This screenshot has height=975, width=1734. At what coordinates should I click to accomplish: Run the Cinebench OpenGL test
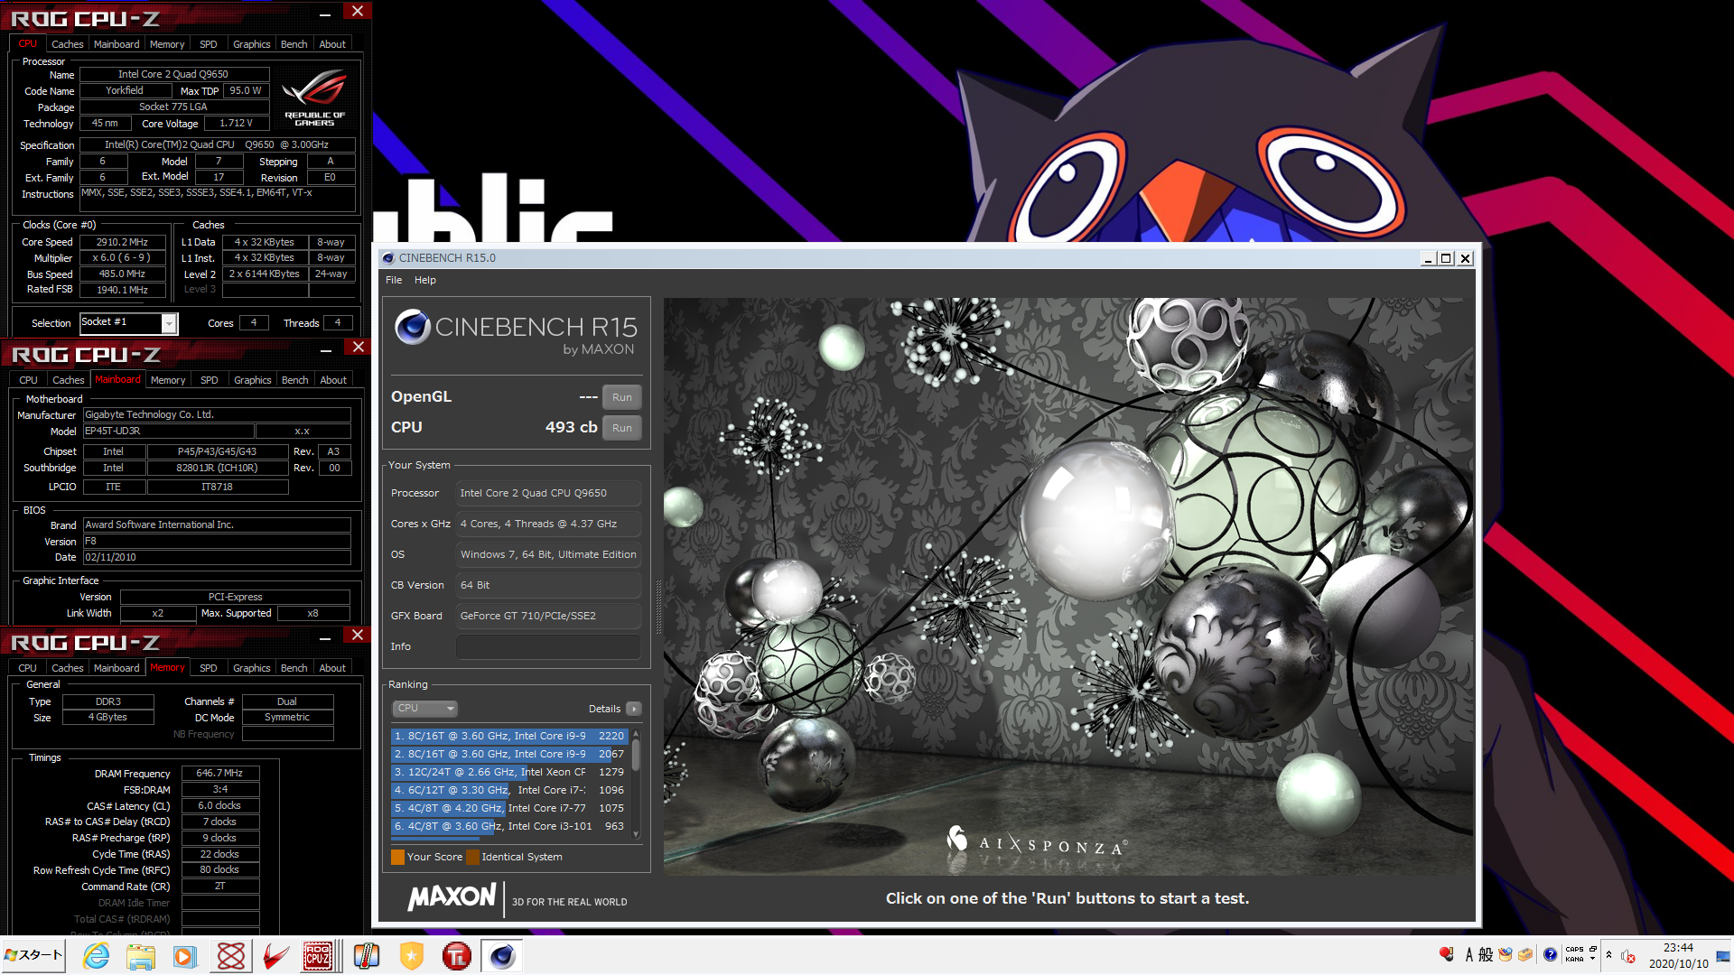[622, 397]
